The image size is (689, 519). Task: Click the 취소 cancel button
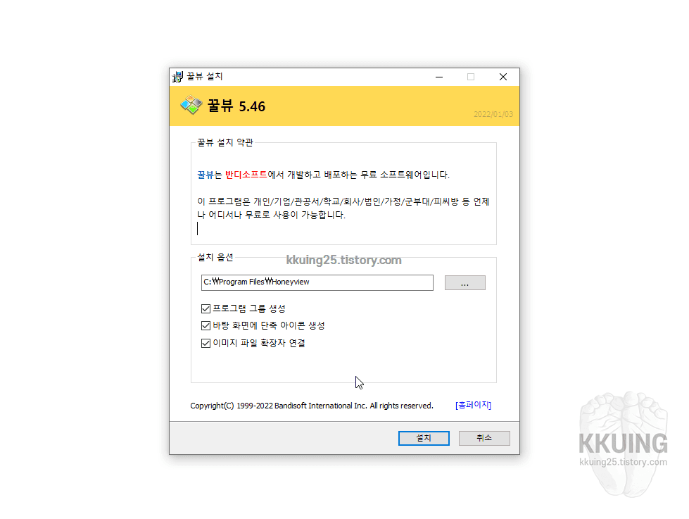pyautogui.click(x=484, y=438)
